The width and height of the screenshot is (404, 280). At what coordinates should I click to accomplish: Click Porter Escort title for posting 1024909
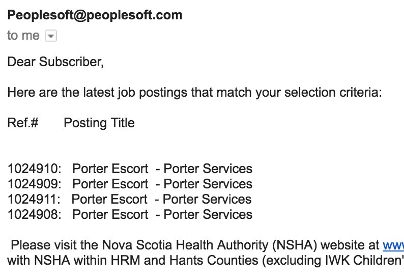[110, 184]
